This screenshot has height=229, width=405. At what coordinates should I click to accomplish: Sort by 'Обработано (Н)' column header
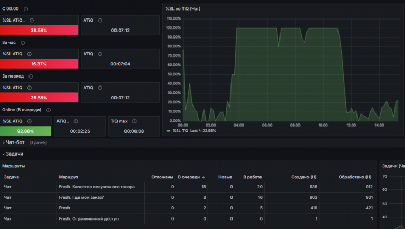[x=355, y=177]
